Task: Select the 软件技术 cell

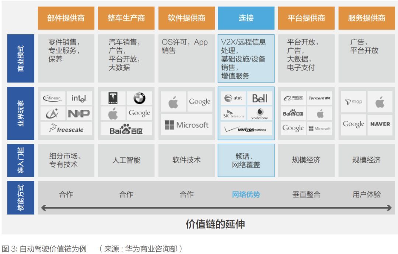Action: pyautogui.click(x=186, y=160)
